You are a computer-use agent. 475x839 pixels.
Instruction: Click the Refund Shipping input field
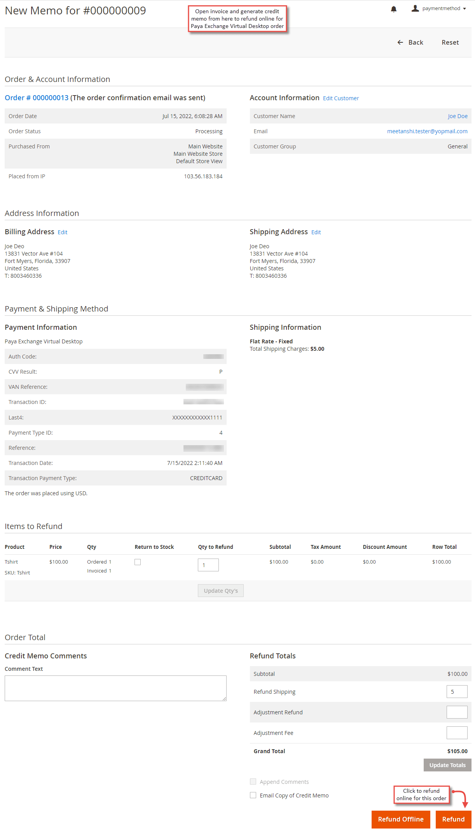click(457, 692)
